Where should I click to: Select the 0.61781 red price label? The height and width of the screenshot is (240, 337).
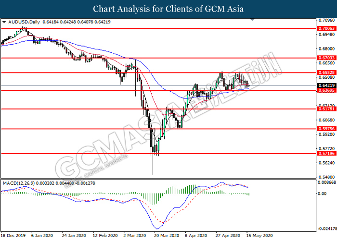tap(326, 109)
